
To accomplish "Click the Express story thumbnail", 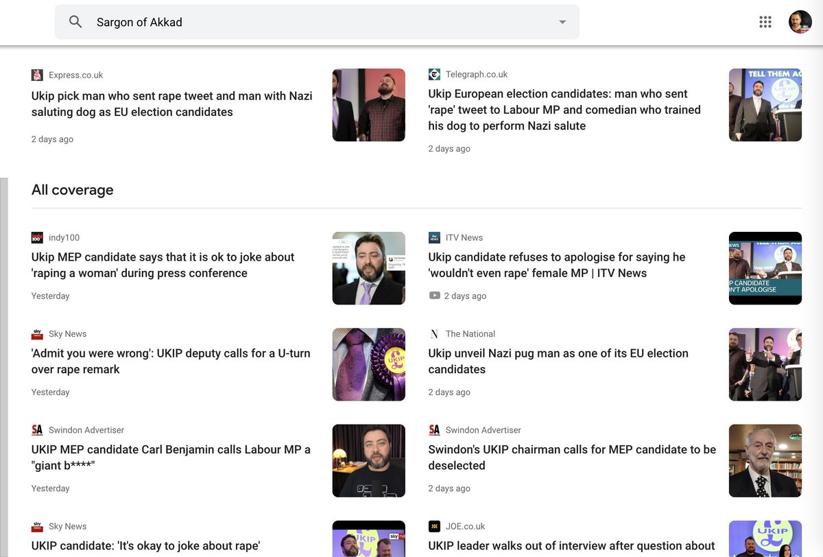I will [x=369, y=105].
